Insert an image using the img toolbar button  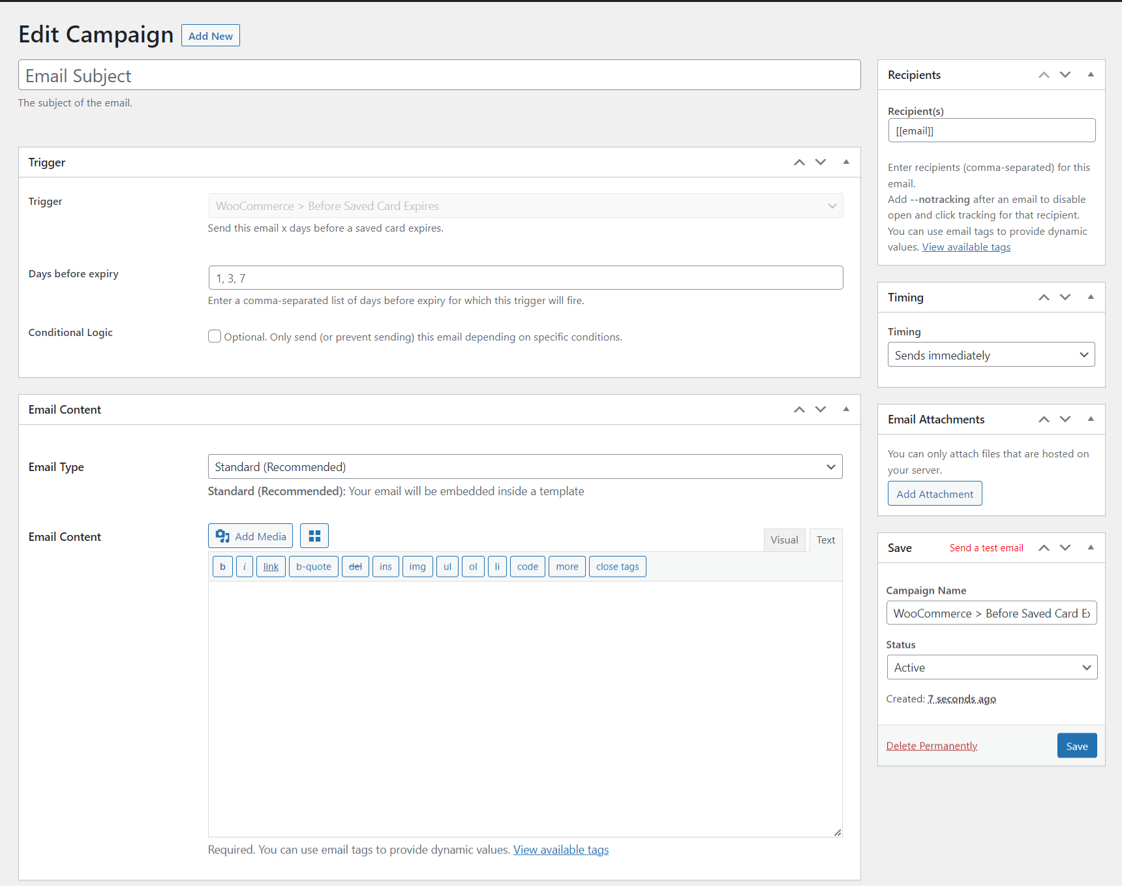(x=417, y=566)
